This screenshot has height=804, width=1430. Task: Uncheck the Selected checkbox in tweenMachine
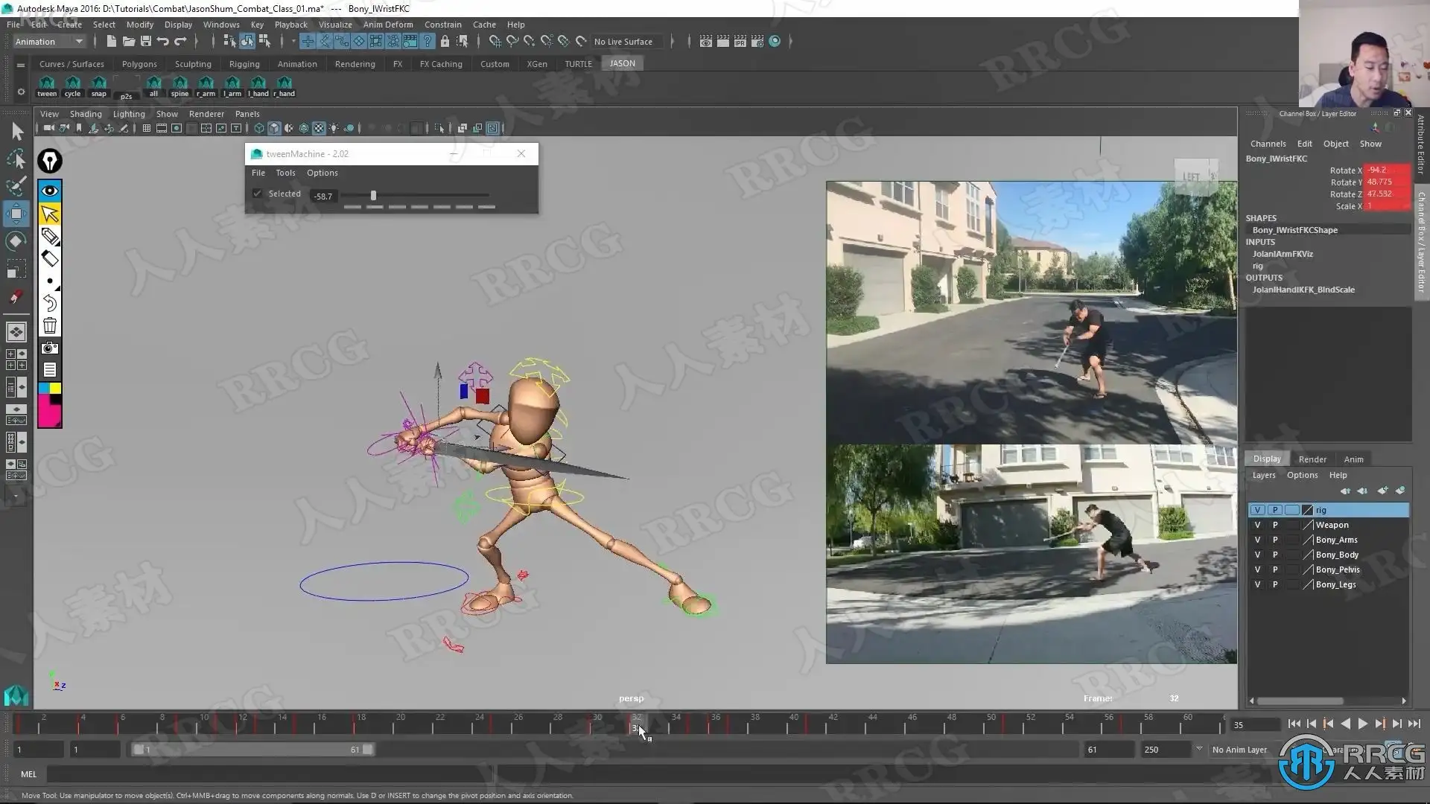click(x=257, y=194)
